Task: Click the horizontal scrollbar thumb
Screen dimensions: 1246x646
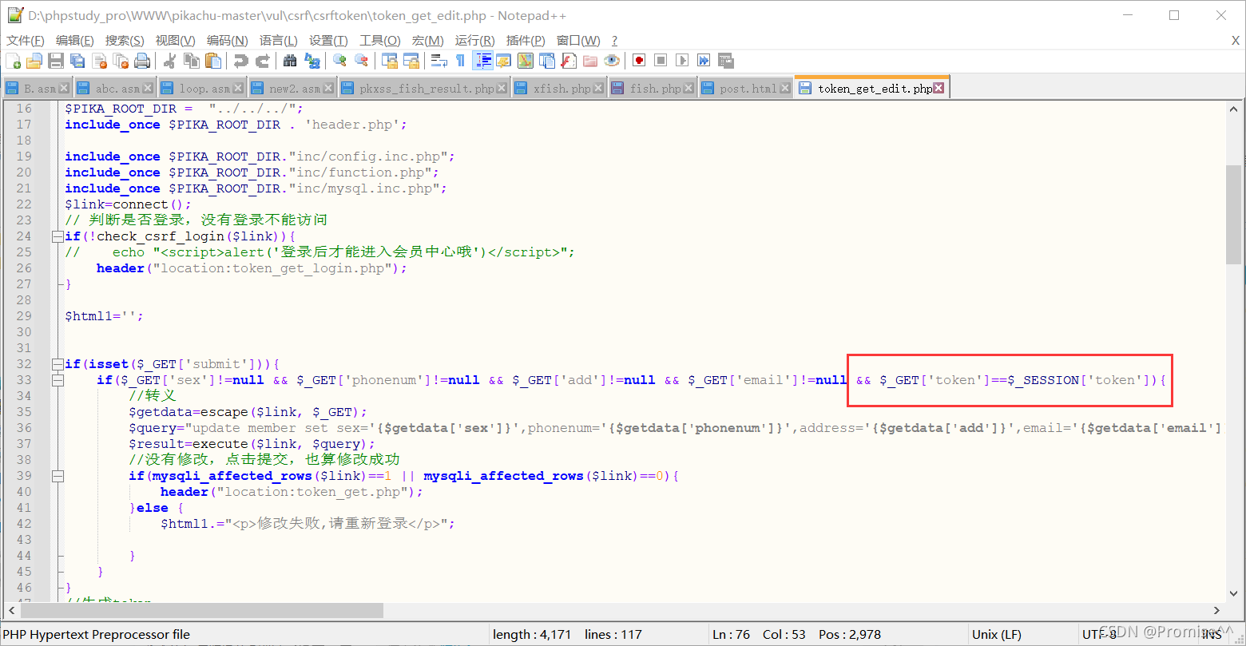Action: tap(202, 610)
